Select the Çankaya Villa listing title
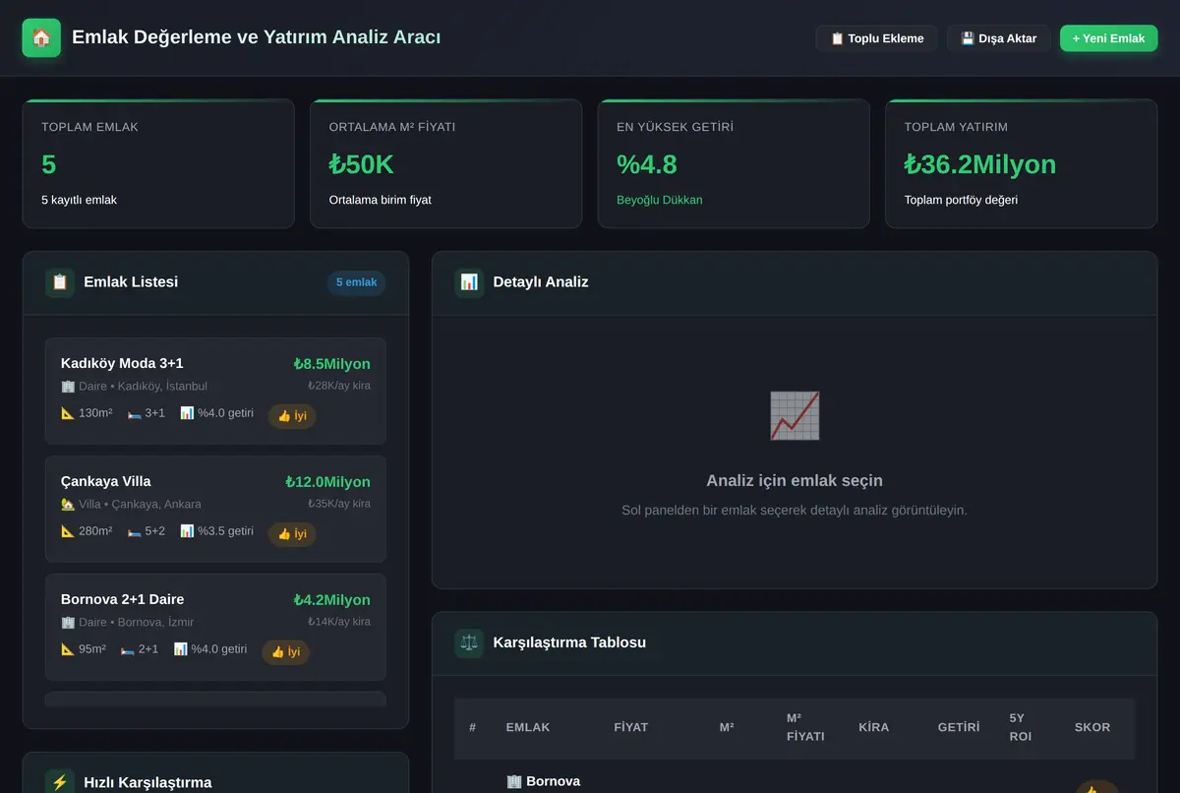 106,481
